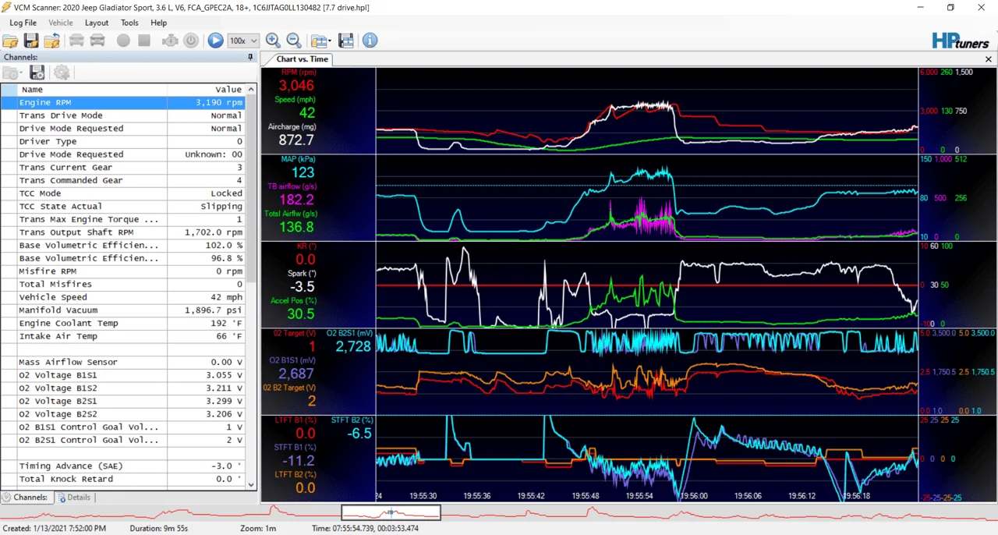The height and width of the screenshot is (535, 998).
Task: Click the channels settings gear icon
Action: 62,73
